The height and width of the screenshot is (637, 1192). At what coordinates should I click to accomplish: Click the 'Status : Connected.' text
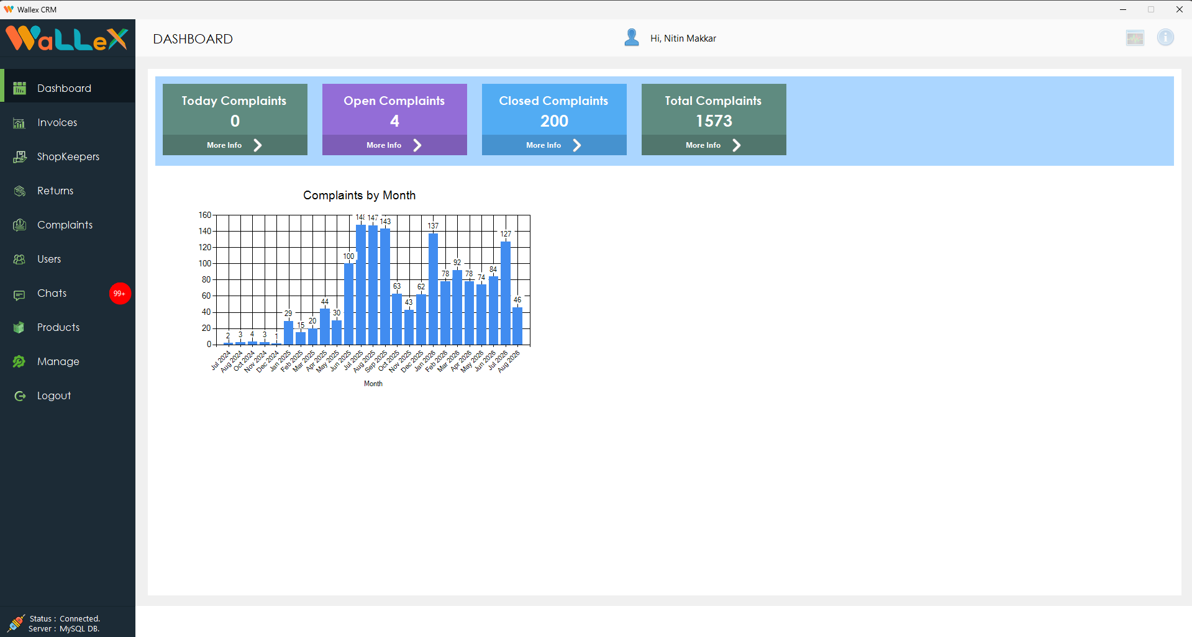[65, 618]
